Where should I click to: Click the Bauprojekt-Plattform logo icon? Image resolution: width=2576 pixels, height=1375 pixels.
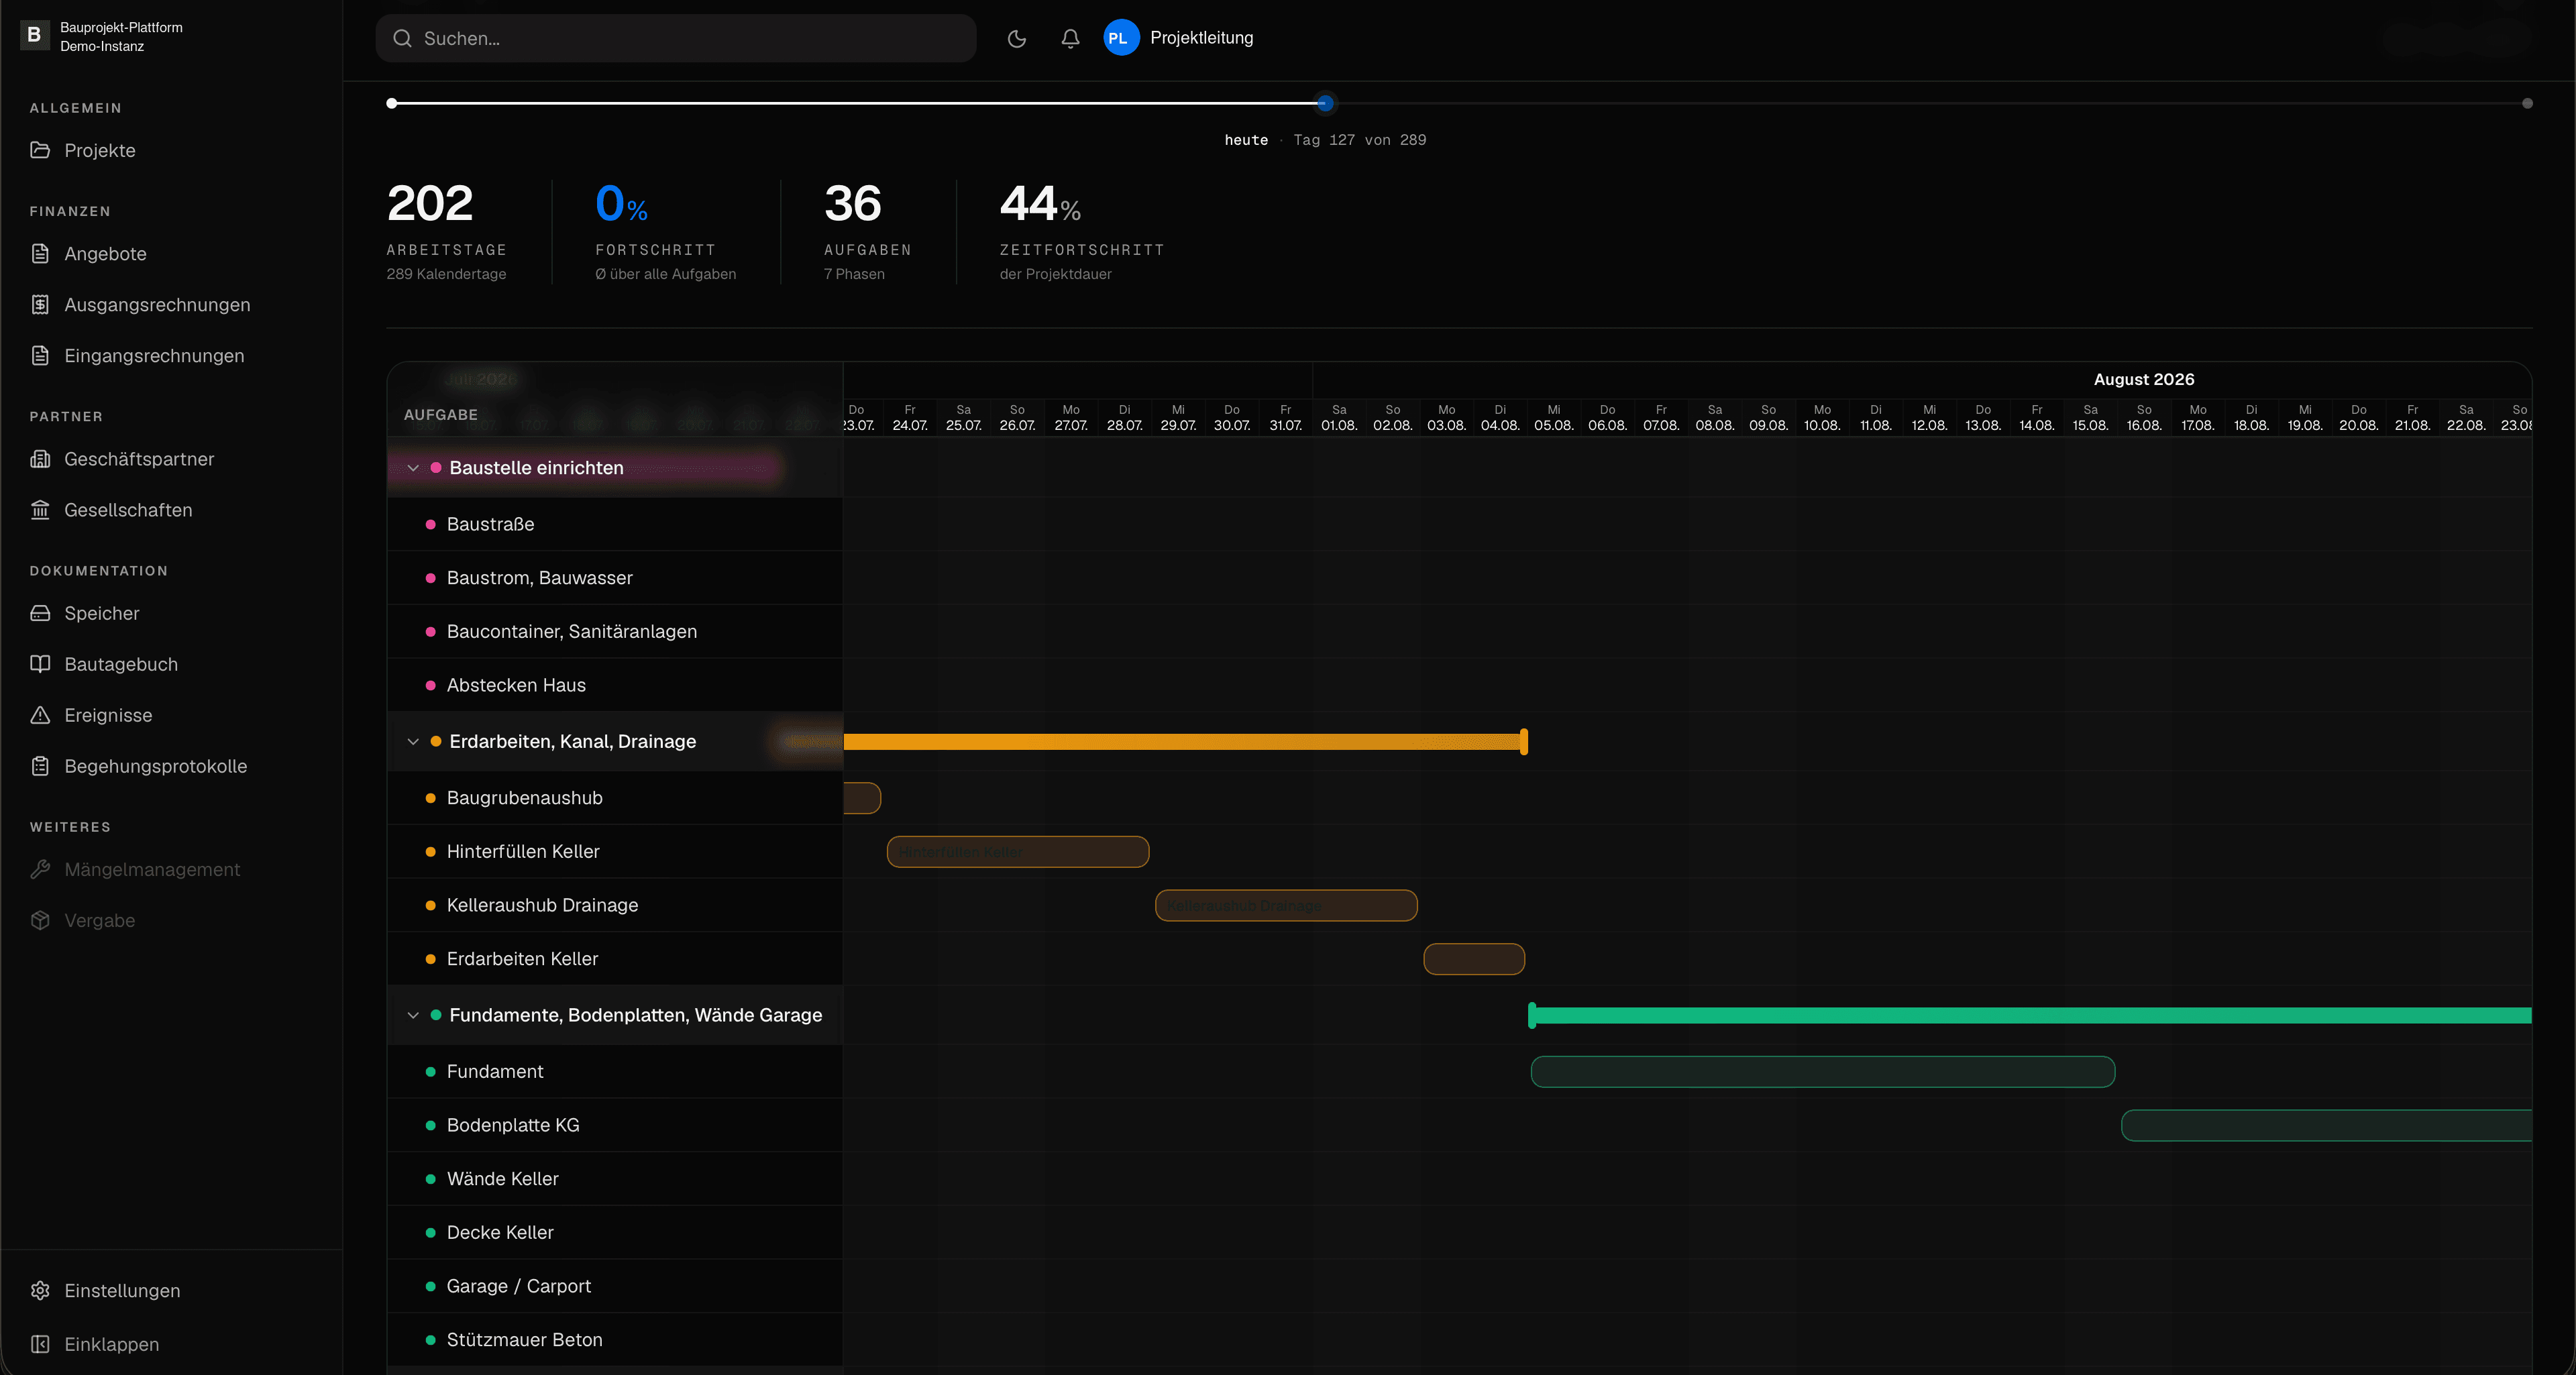[34, 36]
